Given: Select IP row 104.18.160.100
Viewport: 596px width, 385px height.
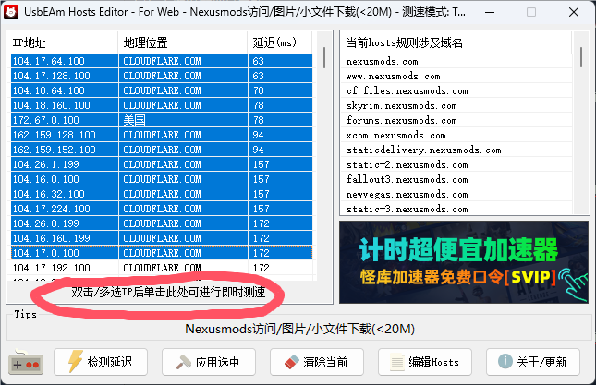Looking at the screenshot, I should (x=162, y=105).
